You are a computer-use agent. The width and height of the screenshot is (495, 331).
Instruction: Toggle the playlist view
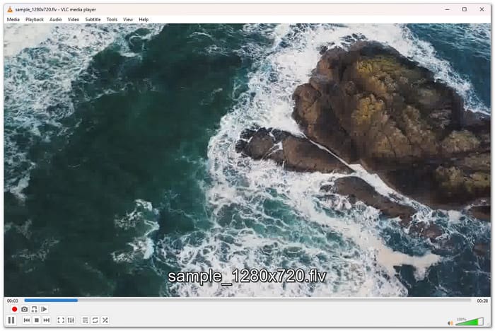(85, 320)
